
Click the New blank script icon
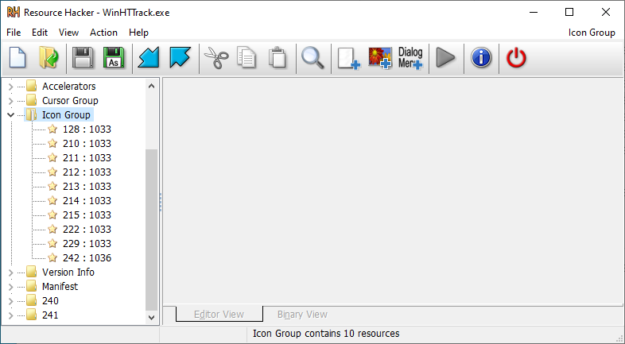(17, 58)
